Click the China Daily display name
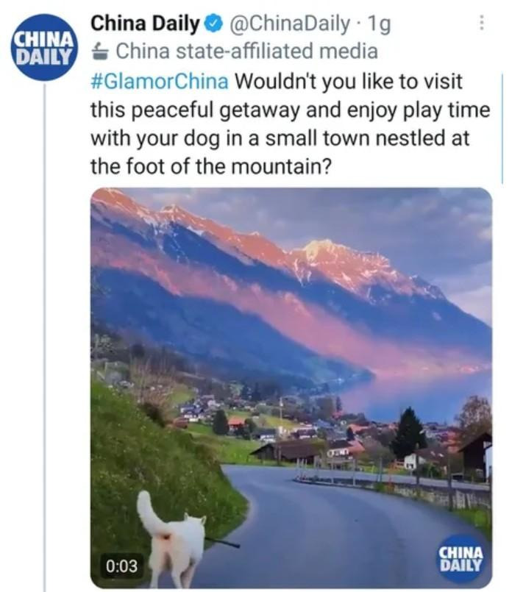 145,24
